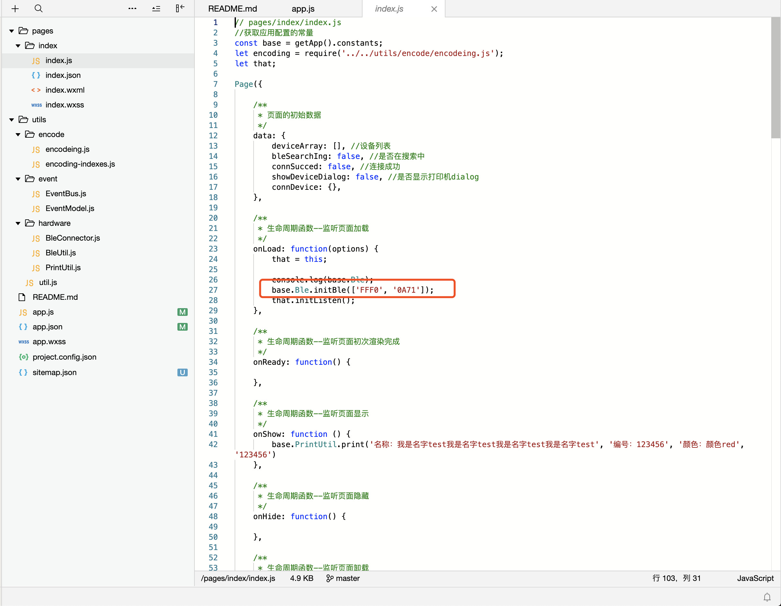Click the utils folder icon
Viewport: 781px width, 606px height.
(x=23, y=120)
